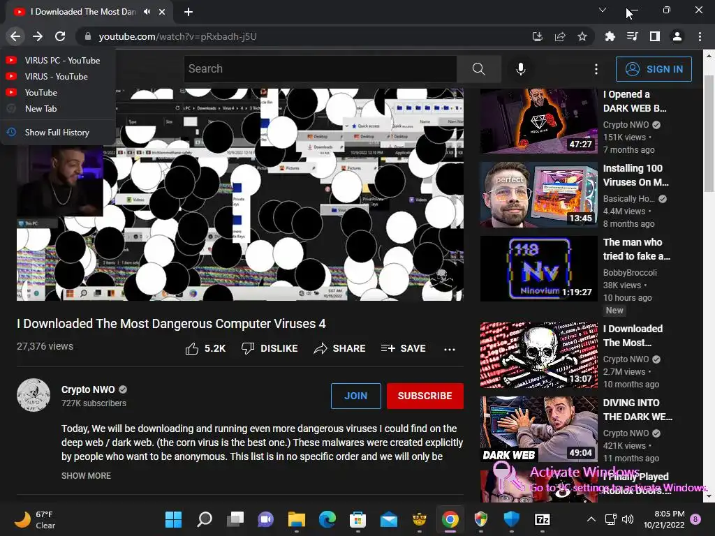Open File Explorer from taskbar

click(x=296, y=519)
